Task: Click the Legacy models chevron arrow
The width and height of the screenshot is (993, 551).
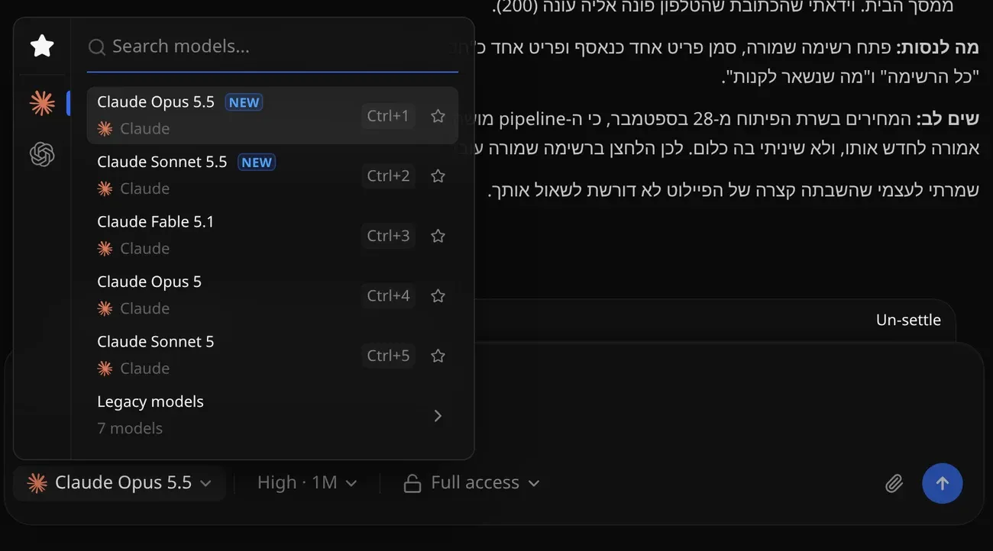Action: click(x=438, y=416)
